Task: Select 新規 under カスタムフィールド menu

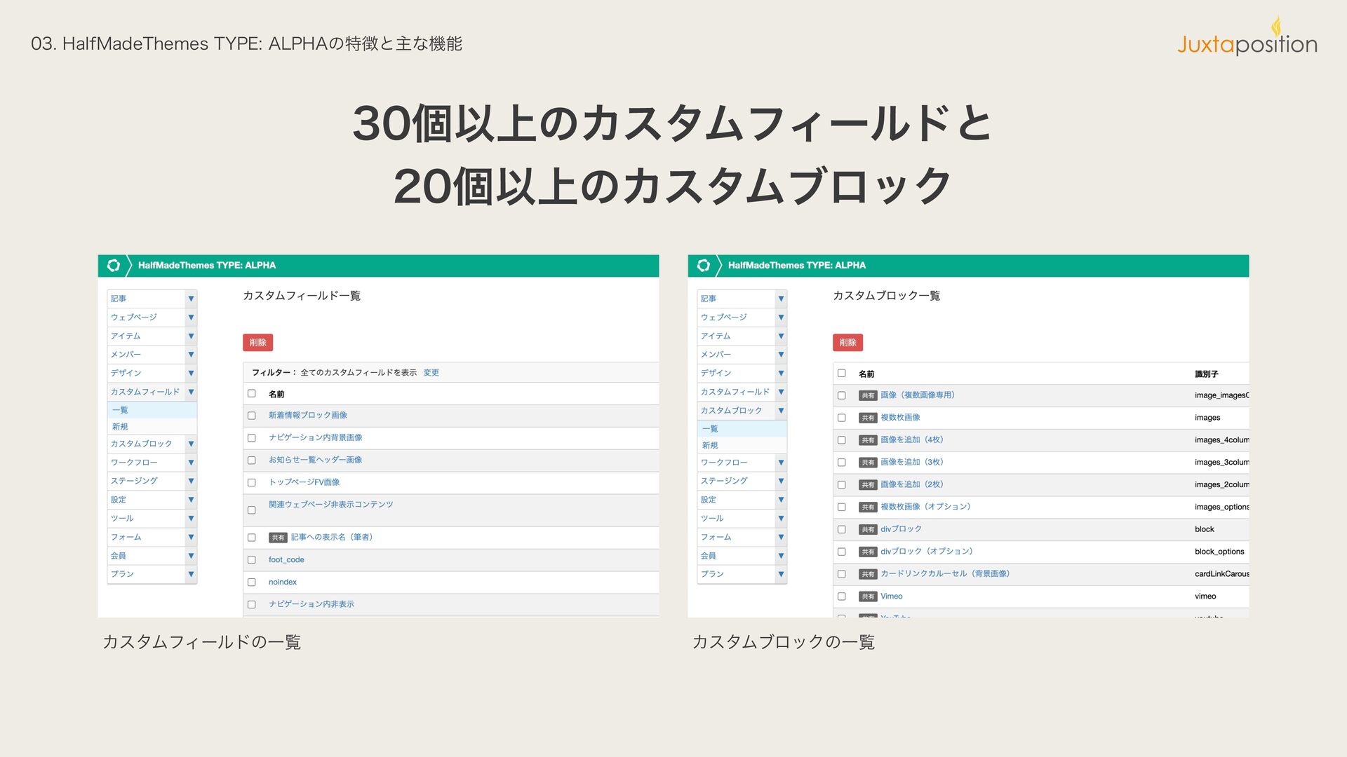Action: tap(121, 427)
